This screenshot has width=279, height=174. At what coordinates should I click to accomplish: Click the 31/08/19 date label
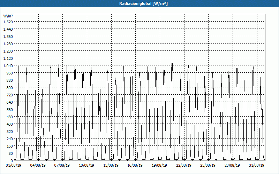click(257, 166)
